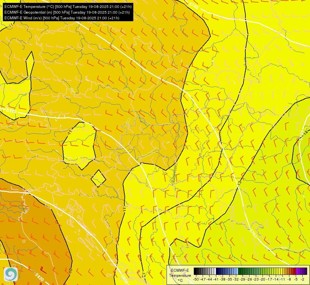Viewport: 310px width, 285px height.
Task: Click the -26 value on temperature legend
Action: point(249,280)
